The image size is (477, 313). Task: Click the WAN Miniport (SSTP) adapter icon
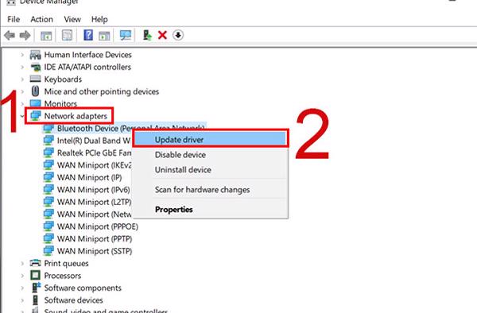pyautogui.click(x=48, y=251)
